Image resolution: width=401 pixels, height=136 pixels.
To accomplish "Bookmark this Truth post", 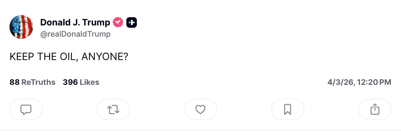I will pos(287,109).
